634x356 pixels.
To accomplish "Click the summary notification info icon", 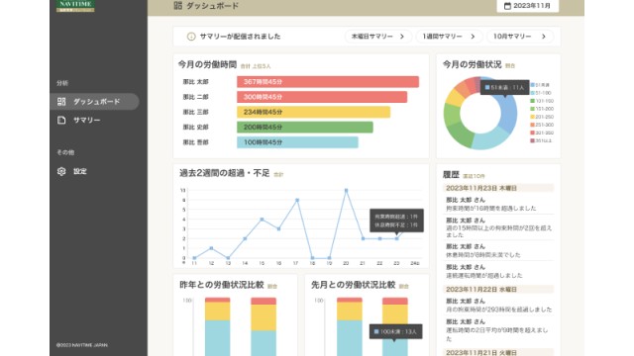I will tap(191, 37).
